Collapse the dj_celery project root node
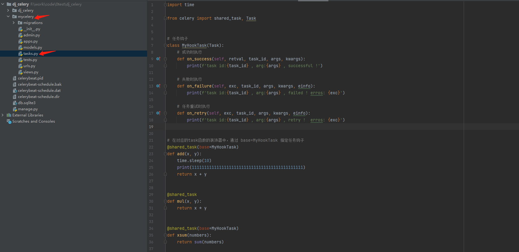The width and height of the screenshot is (519, 252). coord(3,4)
